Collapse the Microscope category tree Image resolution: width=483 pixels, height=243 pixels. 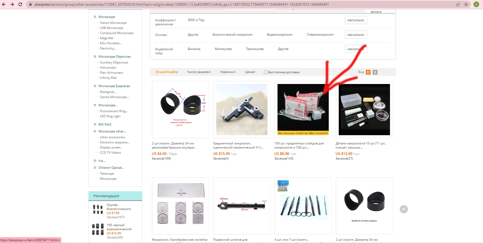tap(95, 17)
